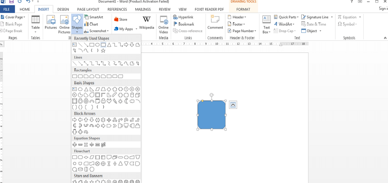Open the Text Box dropdown
Screen dimensions: 388x183
(266, 25)
